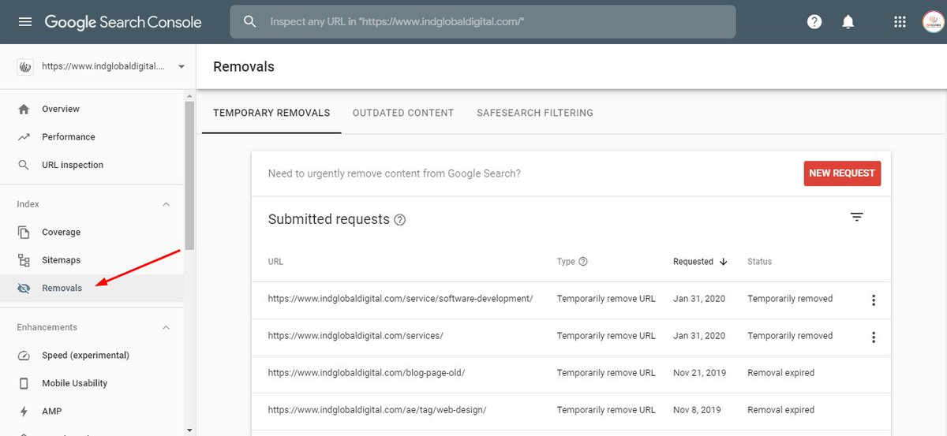Select the software-development/ URL cell
The height and width of the screenshot is (436, 947).
click(401, 299)
